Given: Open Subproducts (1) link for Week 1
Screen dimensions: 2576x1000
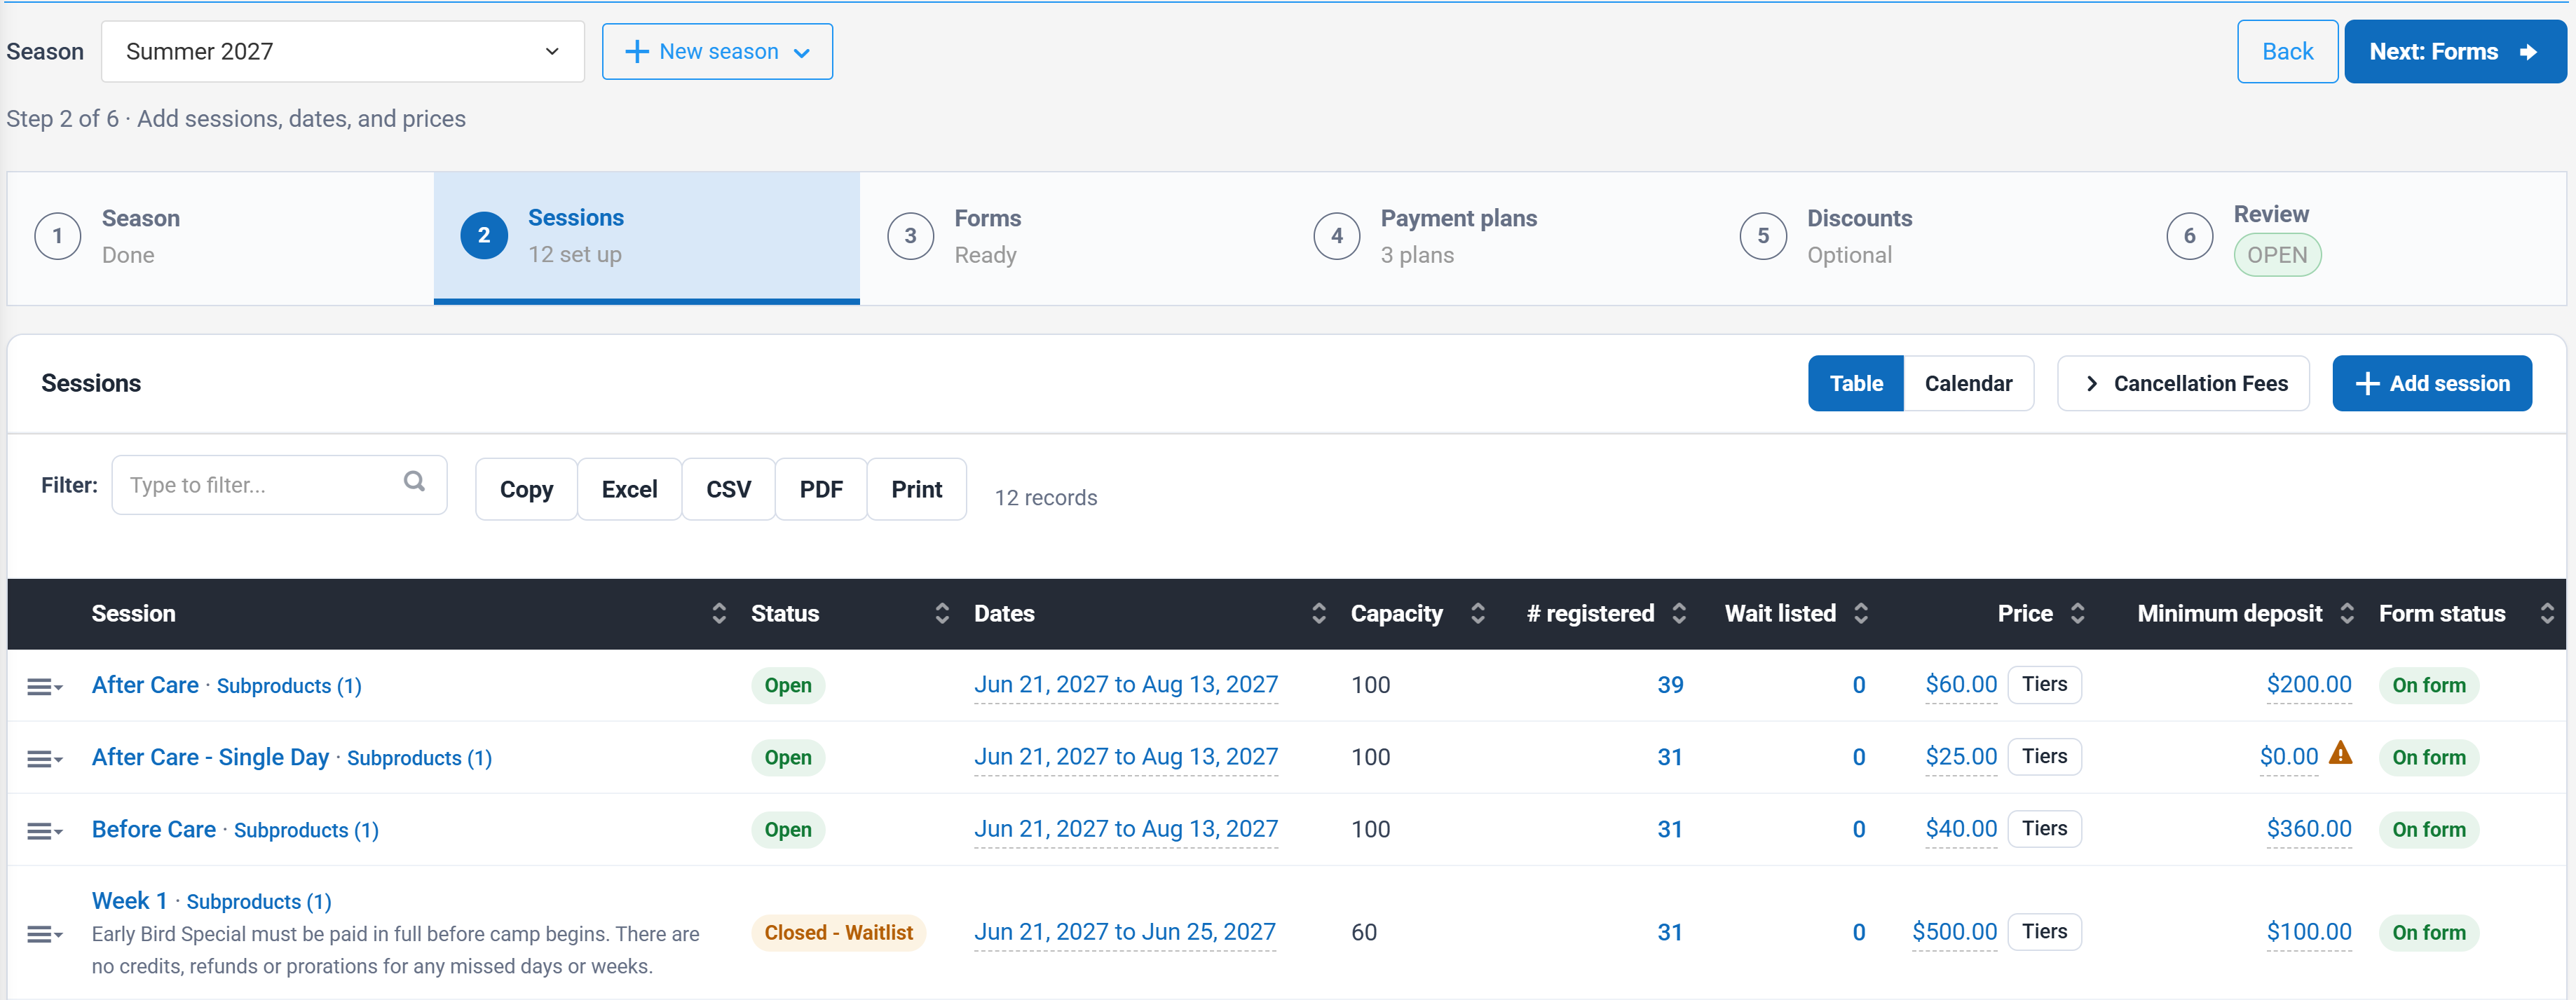Looking at the screenshot, I should click(259, 902).
